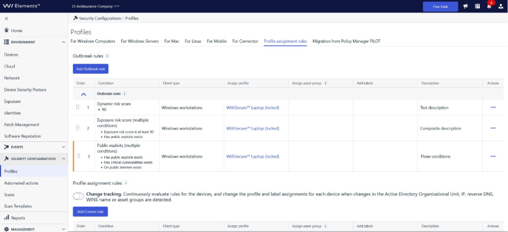The image size is (508, 232).
Task: Collapse the Outbreak rules group chevron
Action: 83,94
